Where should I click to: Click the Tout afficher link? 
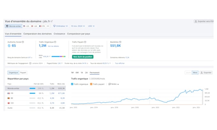tap(120, 64)
